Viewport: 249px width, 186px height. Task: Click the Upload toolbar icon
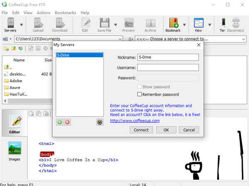click(x=38, y=25)
